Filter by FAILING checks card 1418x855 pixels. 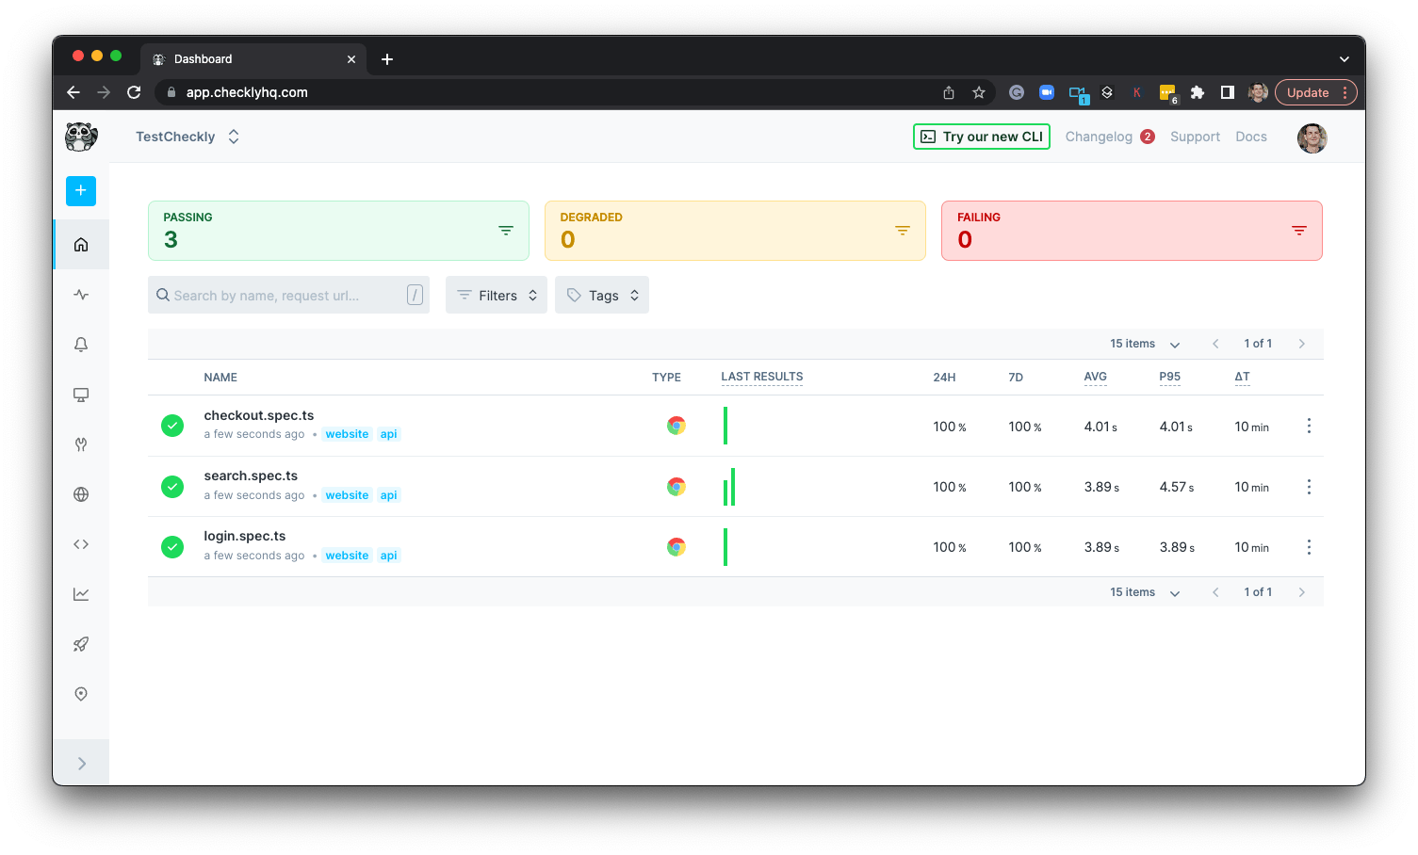[1132, 231]
